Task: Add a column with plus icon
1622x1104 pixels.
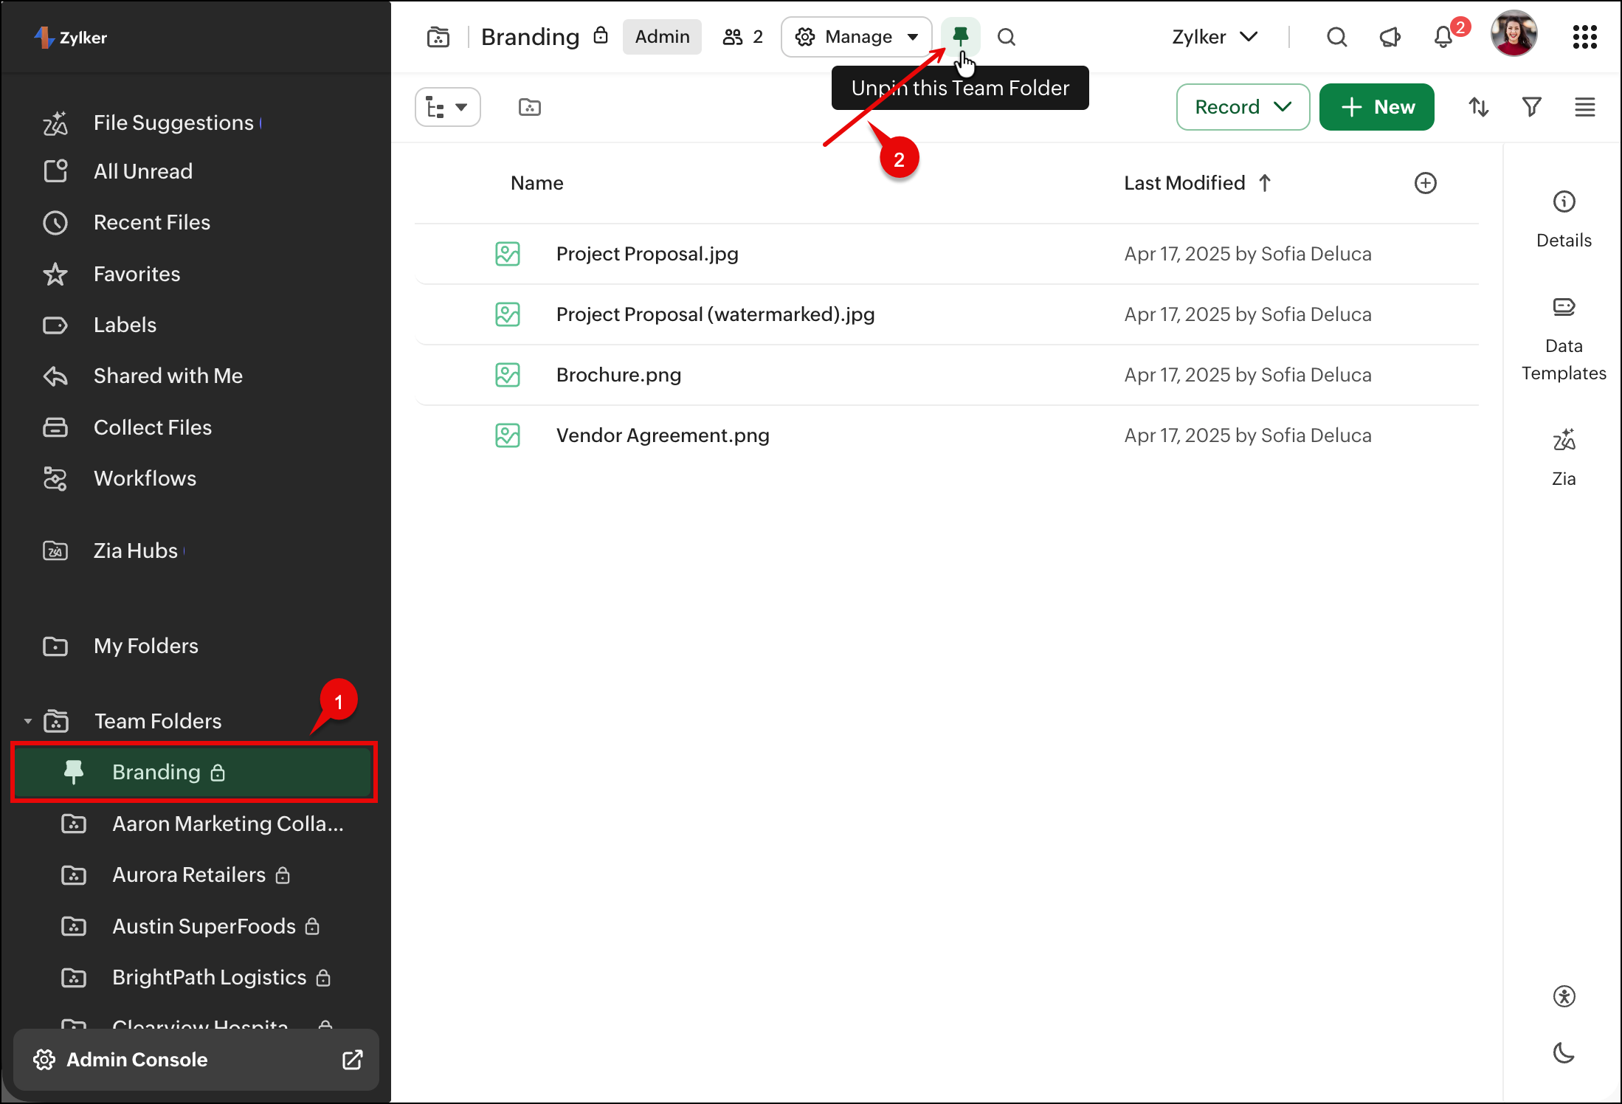Action: tap(1425, 183)
